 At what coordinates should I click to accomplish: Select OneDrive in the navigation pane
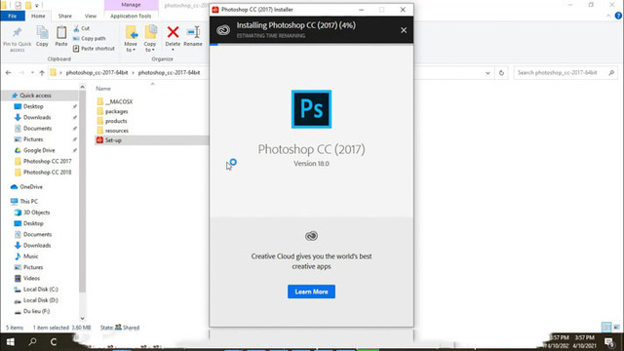[30, 186]
